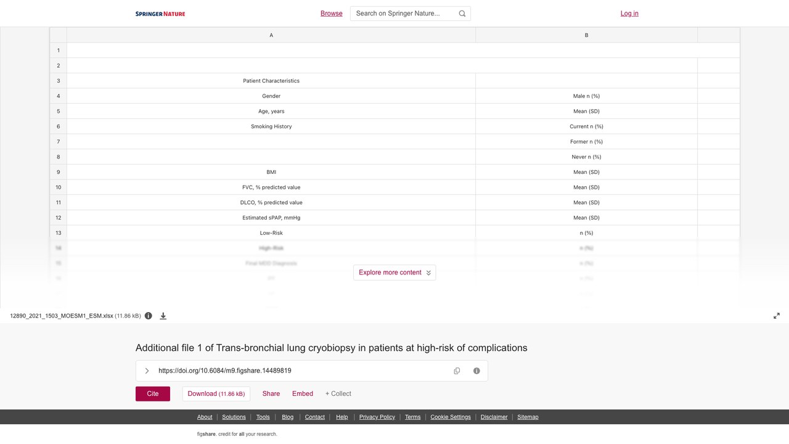Expand Explore more content
The image size is (789, 444).
(x=394, y=273)
